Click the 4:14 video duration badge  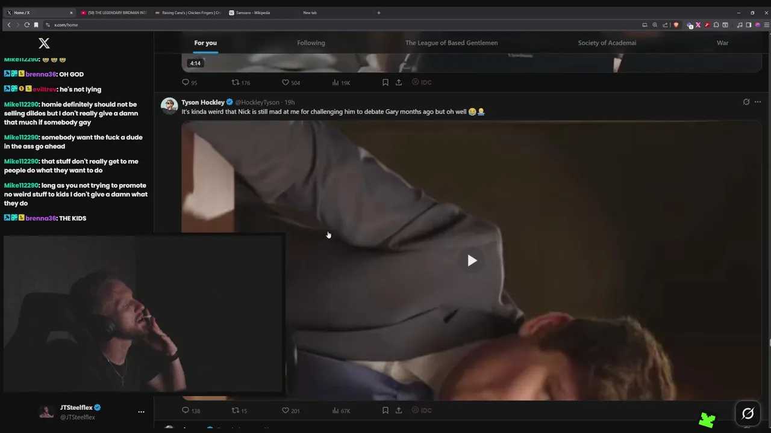195,63
